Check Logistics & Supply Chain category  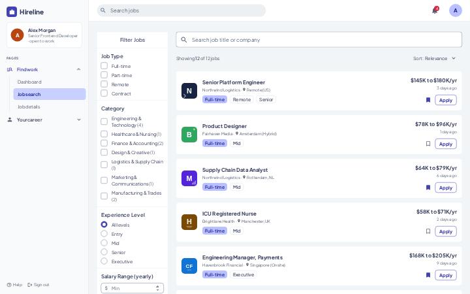tap(104, 165)
